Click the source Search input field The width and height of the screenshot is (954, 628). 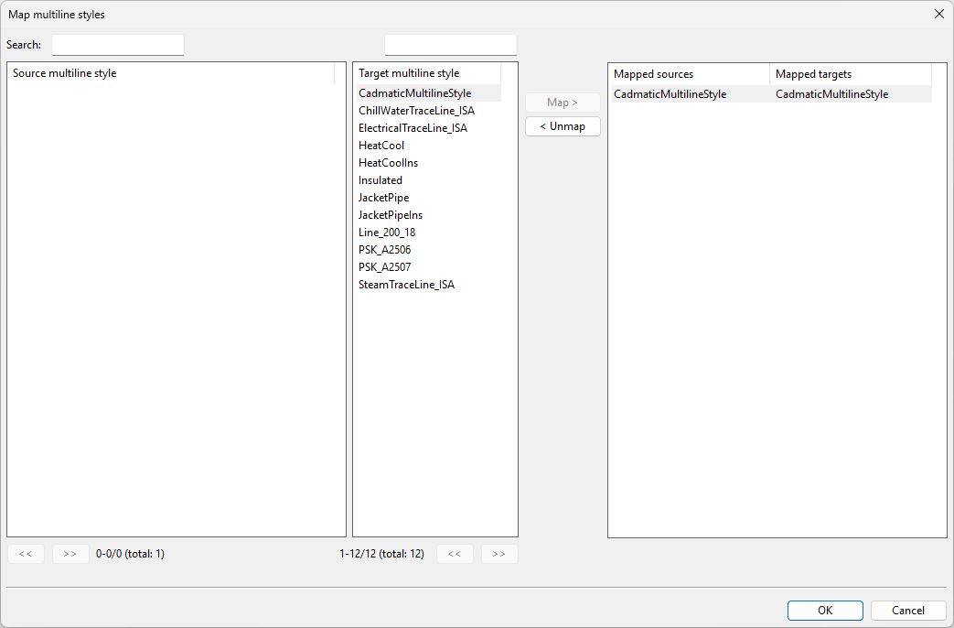pos(118,45)
